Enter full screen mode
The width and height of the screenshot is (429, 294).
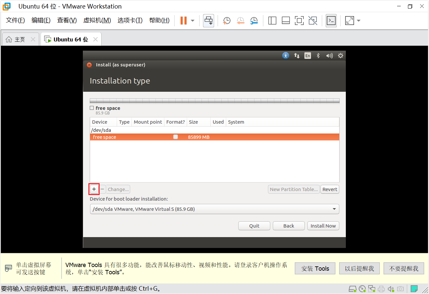pos(299,20)
